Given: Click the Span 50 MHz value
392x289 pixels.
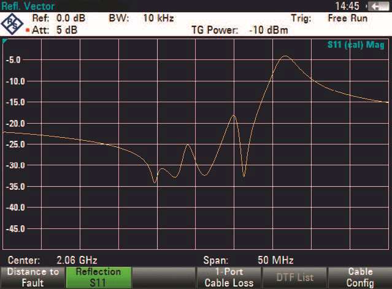Looking at the screenshot, I should pos(275,260).
